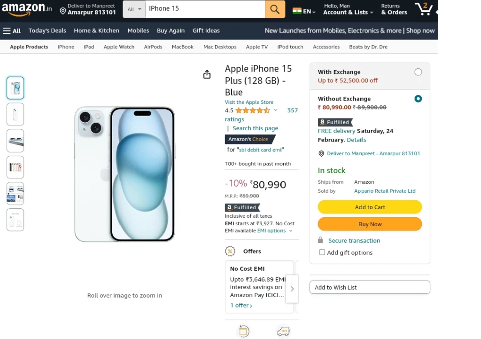Click the share icon above product image
The image size is (481, 339).
[x=207, y=74]
